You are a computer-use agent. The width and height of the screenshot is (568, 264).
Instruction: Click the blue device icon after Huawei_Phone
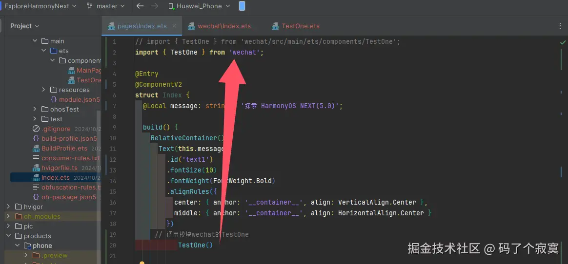click(x=242, y=6)
